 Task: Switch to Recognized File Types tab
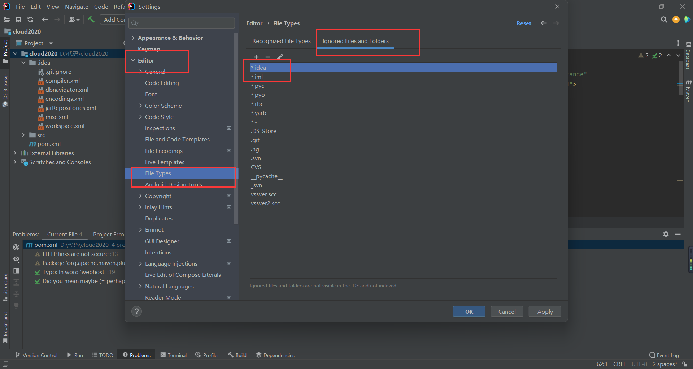281,41
